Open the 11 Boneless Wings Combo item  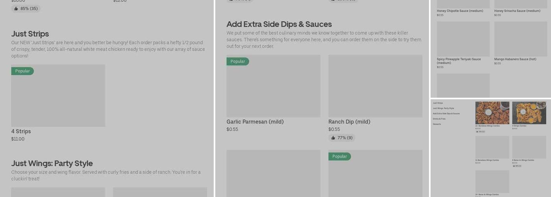(x=492, y=147)
